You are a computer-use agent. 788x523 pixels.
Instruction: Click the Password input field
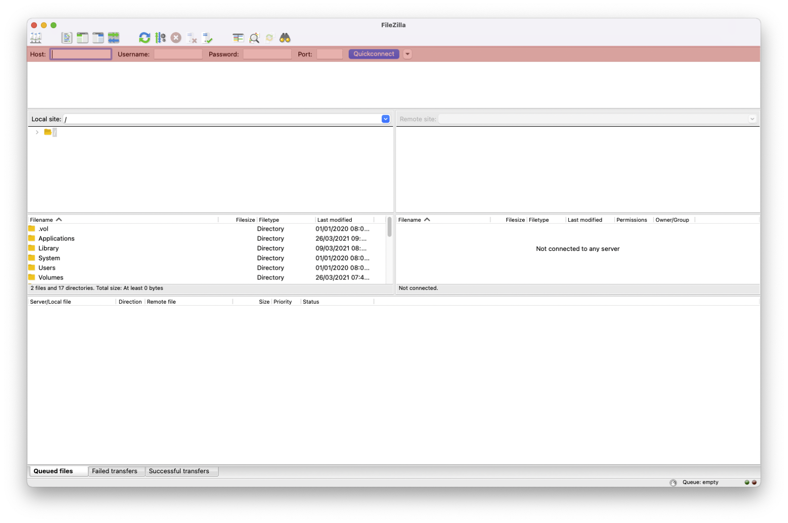(x=267, y=54)
